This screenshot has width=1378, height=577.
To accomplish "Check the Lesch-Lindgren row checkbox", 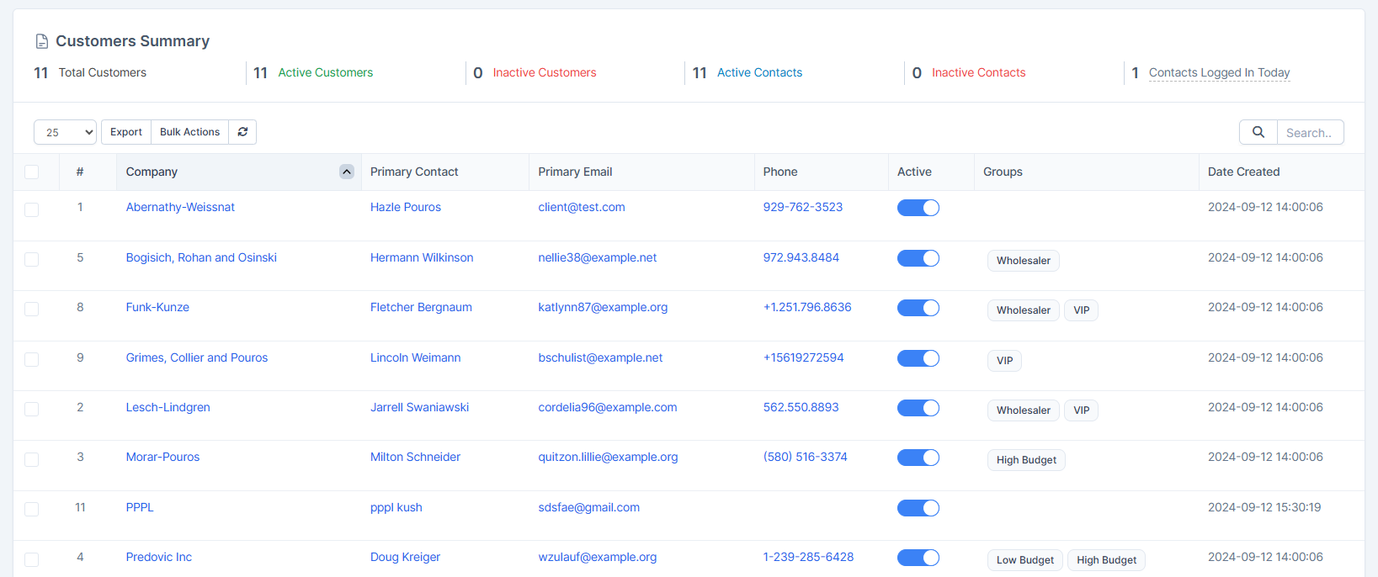I will 32,410.
